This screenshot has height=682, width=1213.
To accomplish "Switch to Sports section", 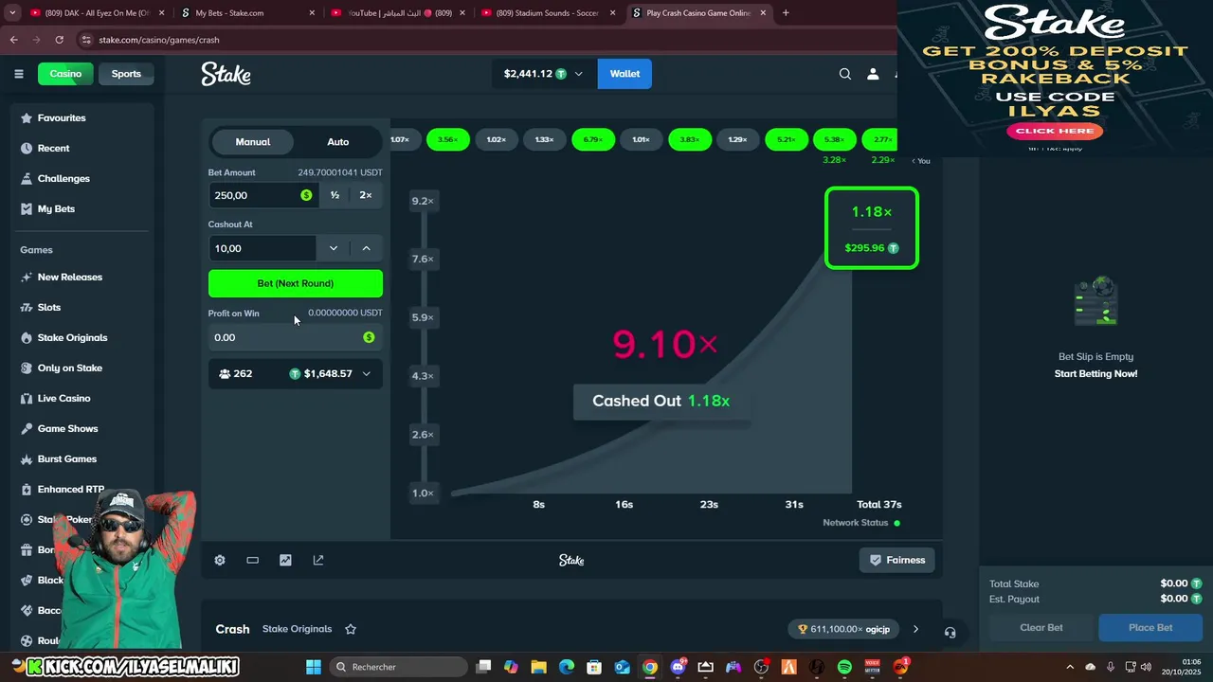I will 126,74.
